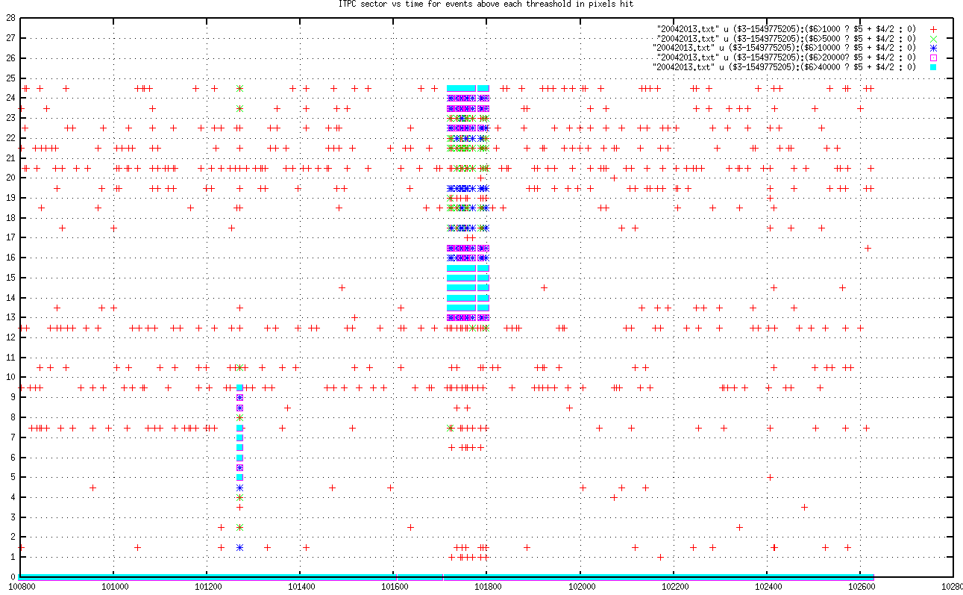Click x-axis tick label 101200
This screenshot has width=963, height=595.
coord(207,588)
